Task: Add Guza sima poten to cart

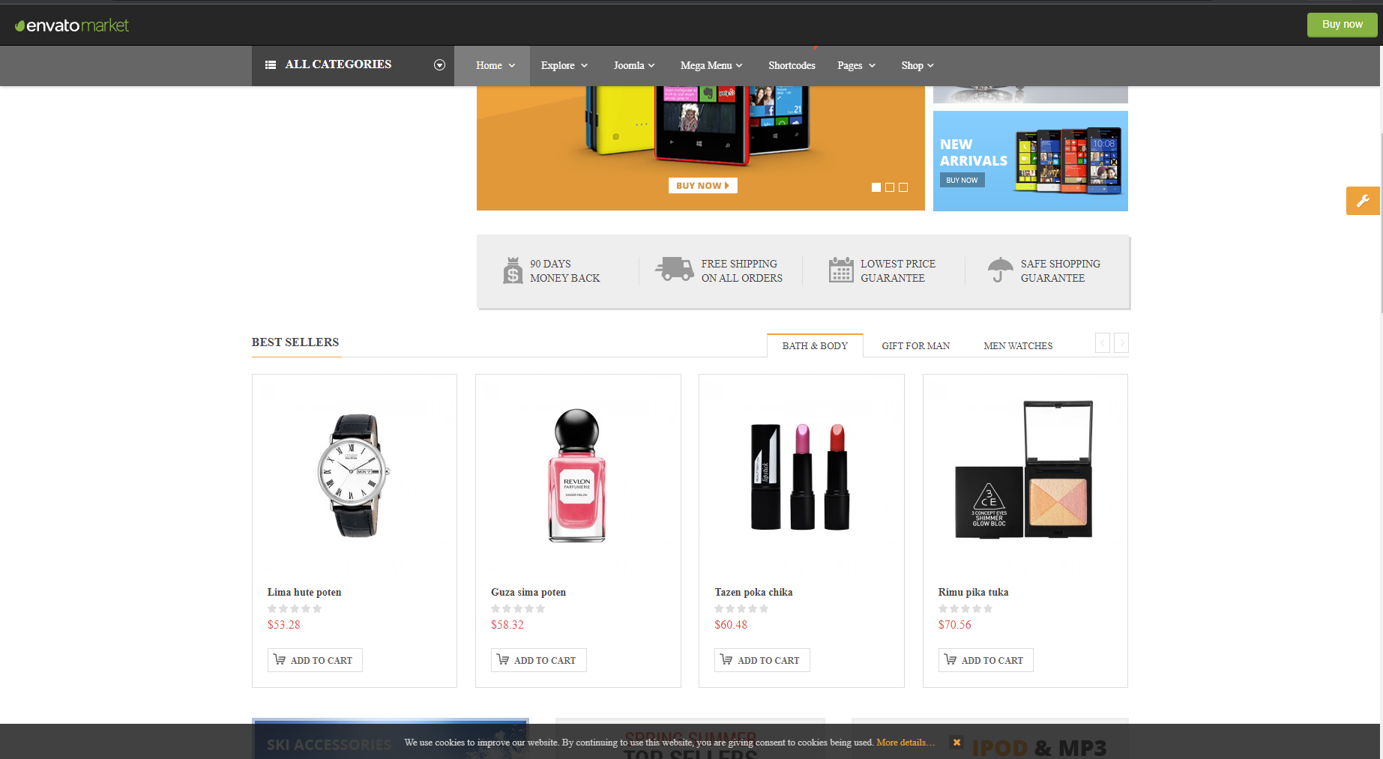Action: (538, 660)
